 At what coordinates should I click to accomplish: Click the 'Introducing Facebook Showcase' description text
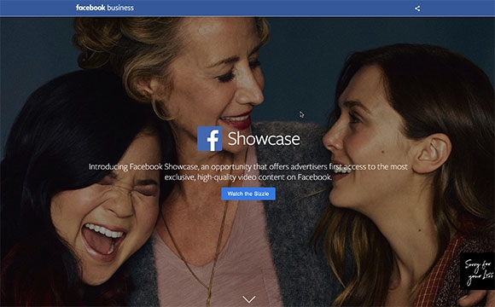[248, 172]
